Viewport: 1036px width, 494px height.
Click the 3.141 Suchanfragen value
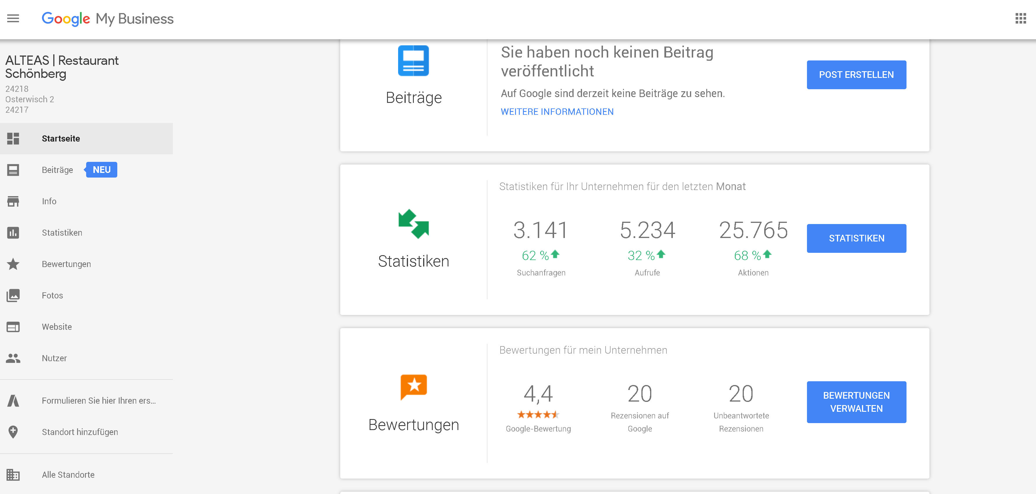(x=540, y=230)
